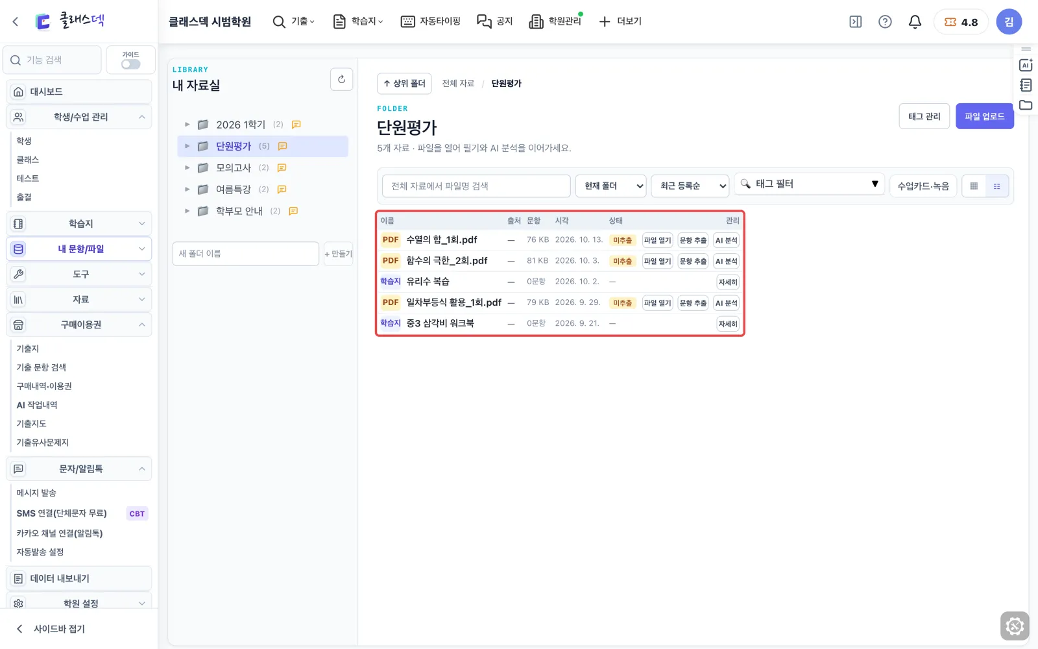Toggle the 가이드 switch
The width and height of the screenshot is (1038, 649).
tap(130, 64)
